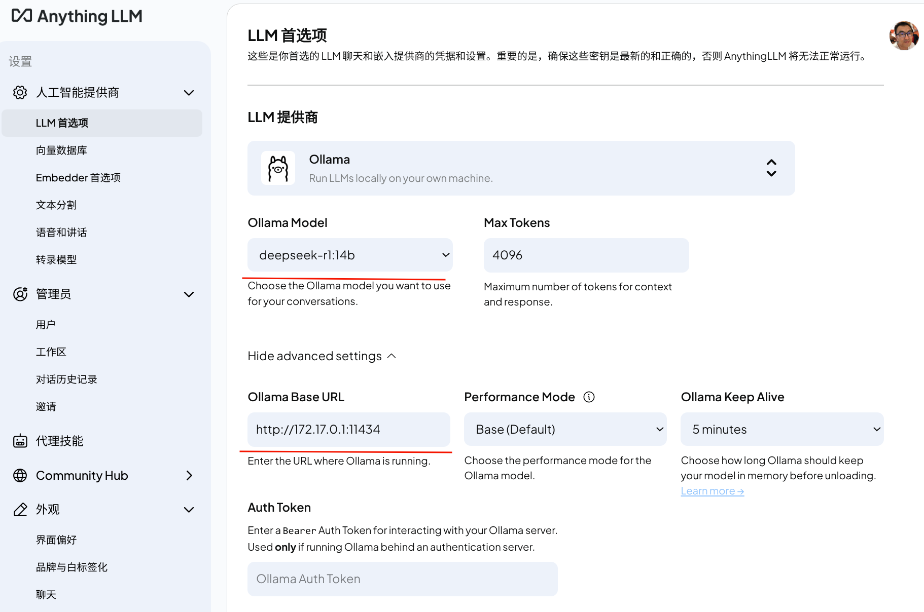Open 转录模型 settings
924x612 pixels.
[x=56, y=260]
